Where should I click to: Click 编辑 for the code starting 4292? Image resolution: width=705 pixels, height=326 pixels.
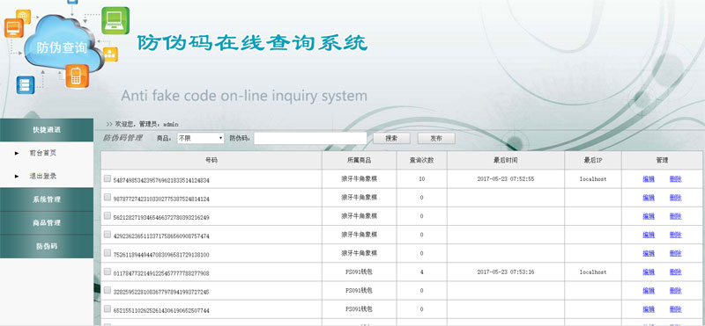649,235
